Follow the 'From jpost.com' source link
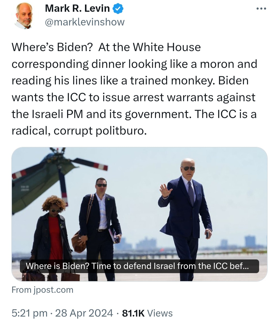 [42, 290]
